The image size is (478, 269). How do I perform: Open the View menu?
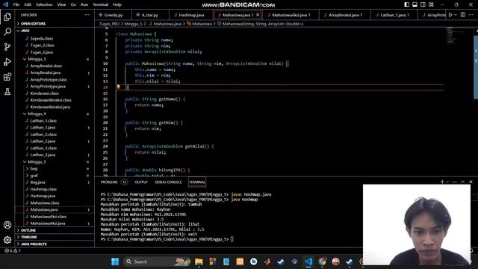pyautogui.click(x=61, y=4)
